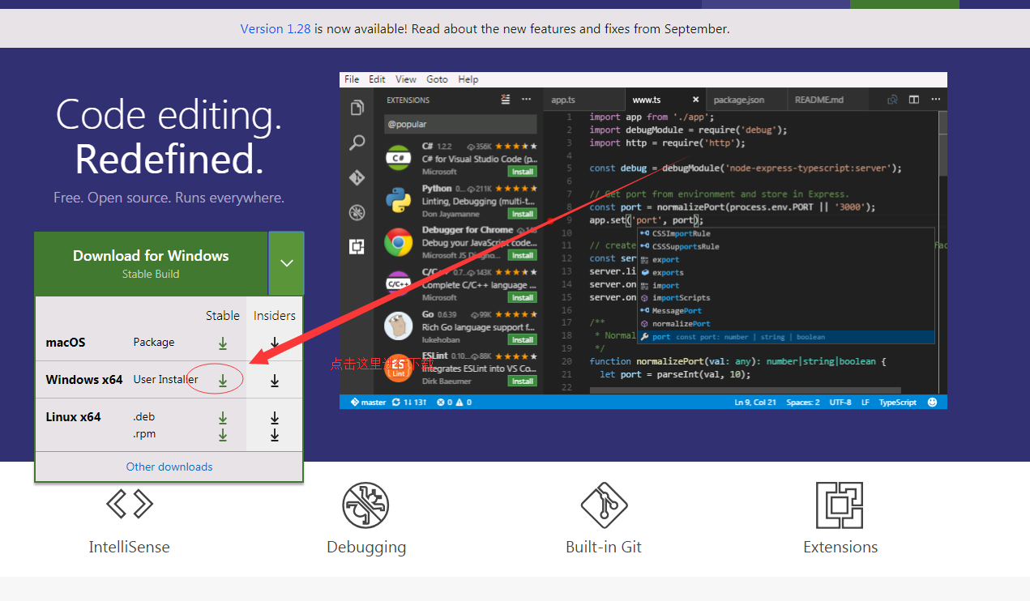This screenshot has height=601, width=1030.
Task: Download the Windows x64 Insiders installer
Action: click(275, 380)
